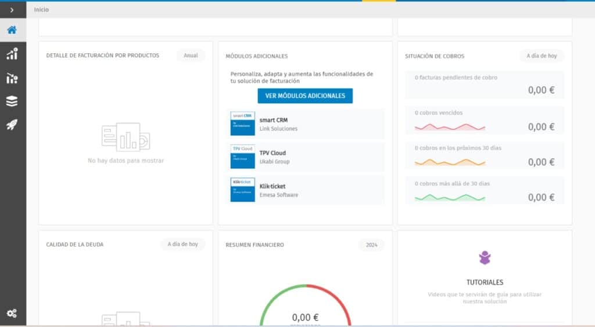
Task: Open the Anual period selector
Action: (x=191, y=55)
